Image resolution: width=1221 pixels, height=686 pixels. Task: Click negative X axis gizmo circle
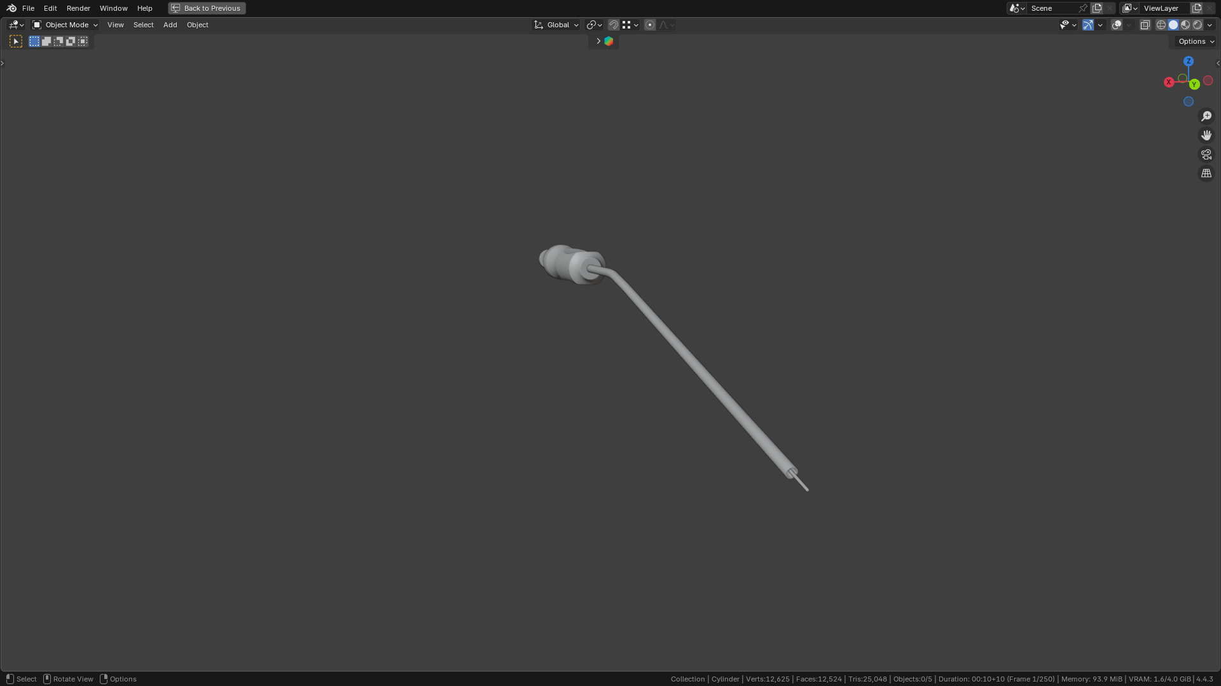[x=1208, y=81]
